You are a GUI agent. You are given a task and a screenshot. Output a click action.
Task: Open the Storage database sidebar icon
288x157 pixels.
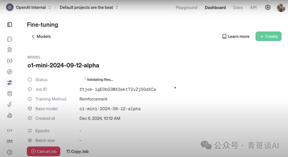tap(10, 94)
